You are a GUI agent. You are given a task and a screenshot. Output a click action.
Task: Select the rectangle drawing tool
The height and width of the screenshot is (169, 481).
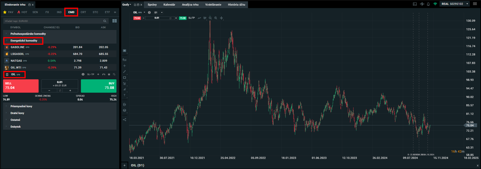click(124, 78)
